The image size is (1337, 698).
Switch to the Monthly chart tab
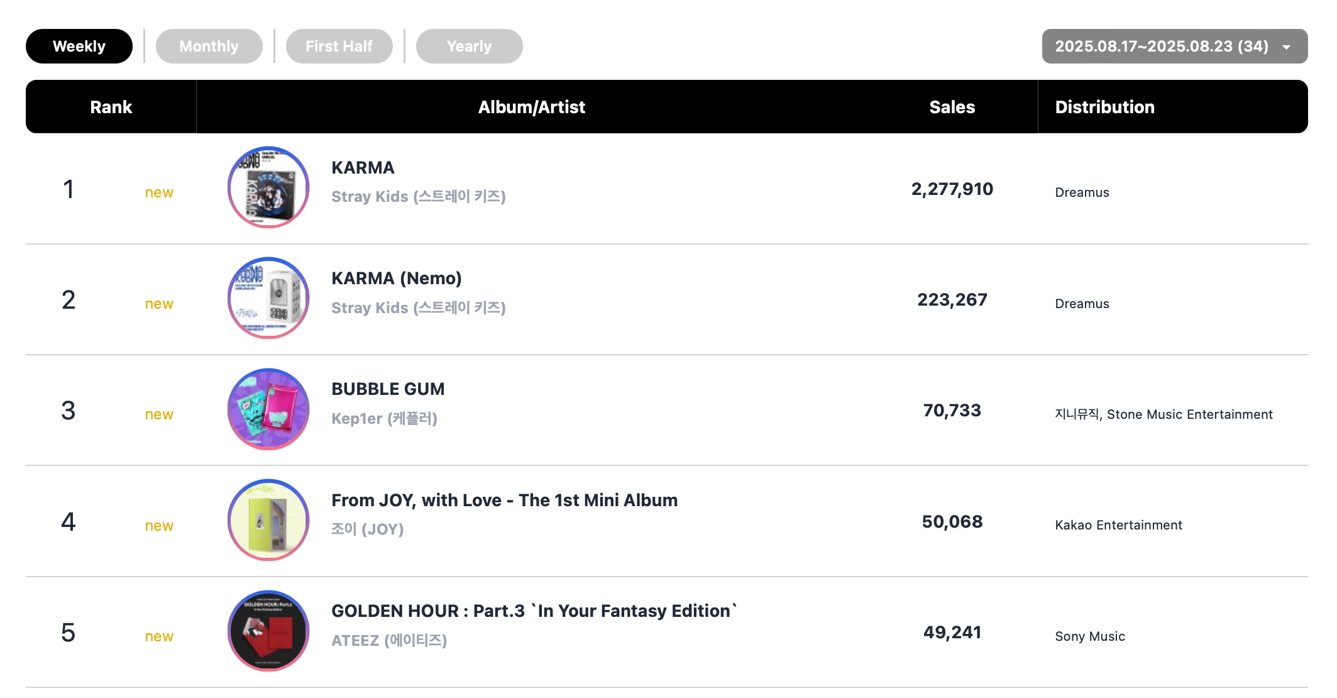tap(209, 46)
